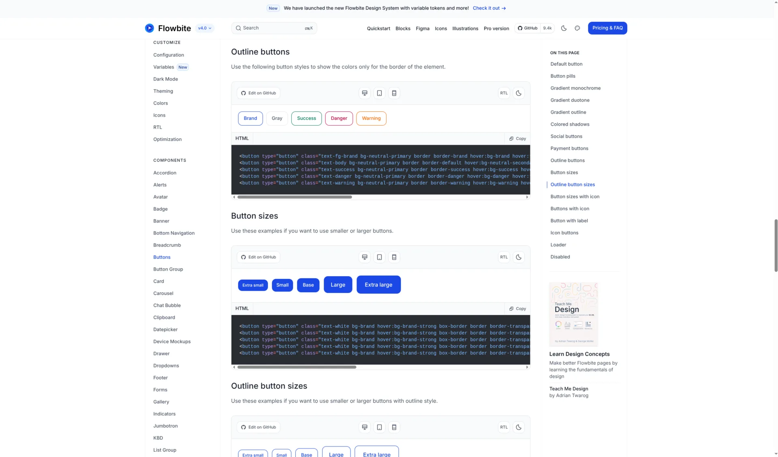Toggle RTL in Outline buttons example

(504, 93)
